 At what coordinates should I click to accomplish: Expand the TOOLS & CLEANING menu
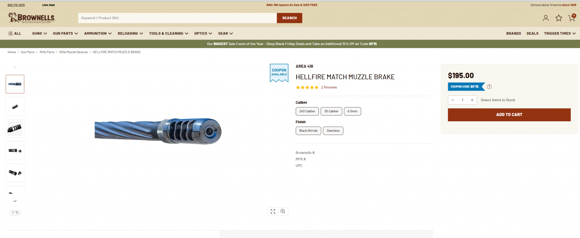click(169, 33)
